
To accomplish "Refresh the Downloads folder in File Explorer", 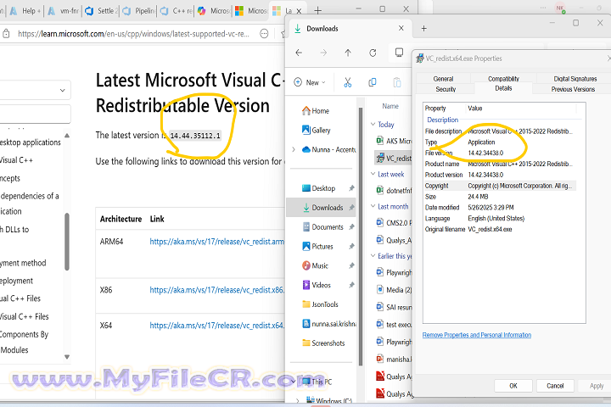I will pos(373,53).
